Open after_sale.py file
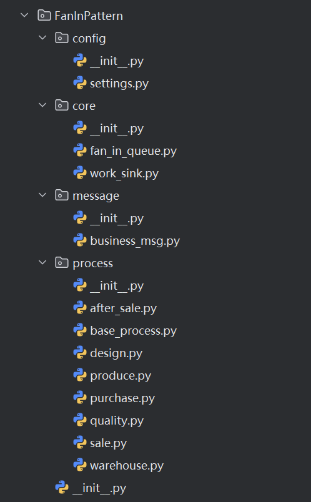Screen dimensions: 311x502 click(x=123, y=308)
